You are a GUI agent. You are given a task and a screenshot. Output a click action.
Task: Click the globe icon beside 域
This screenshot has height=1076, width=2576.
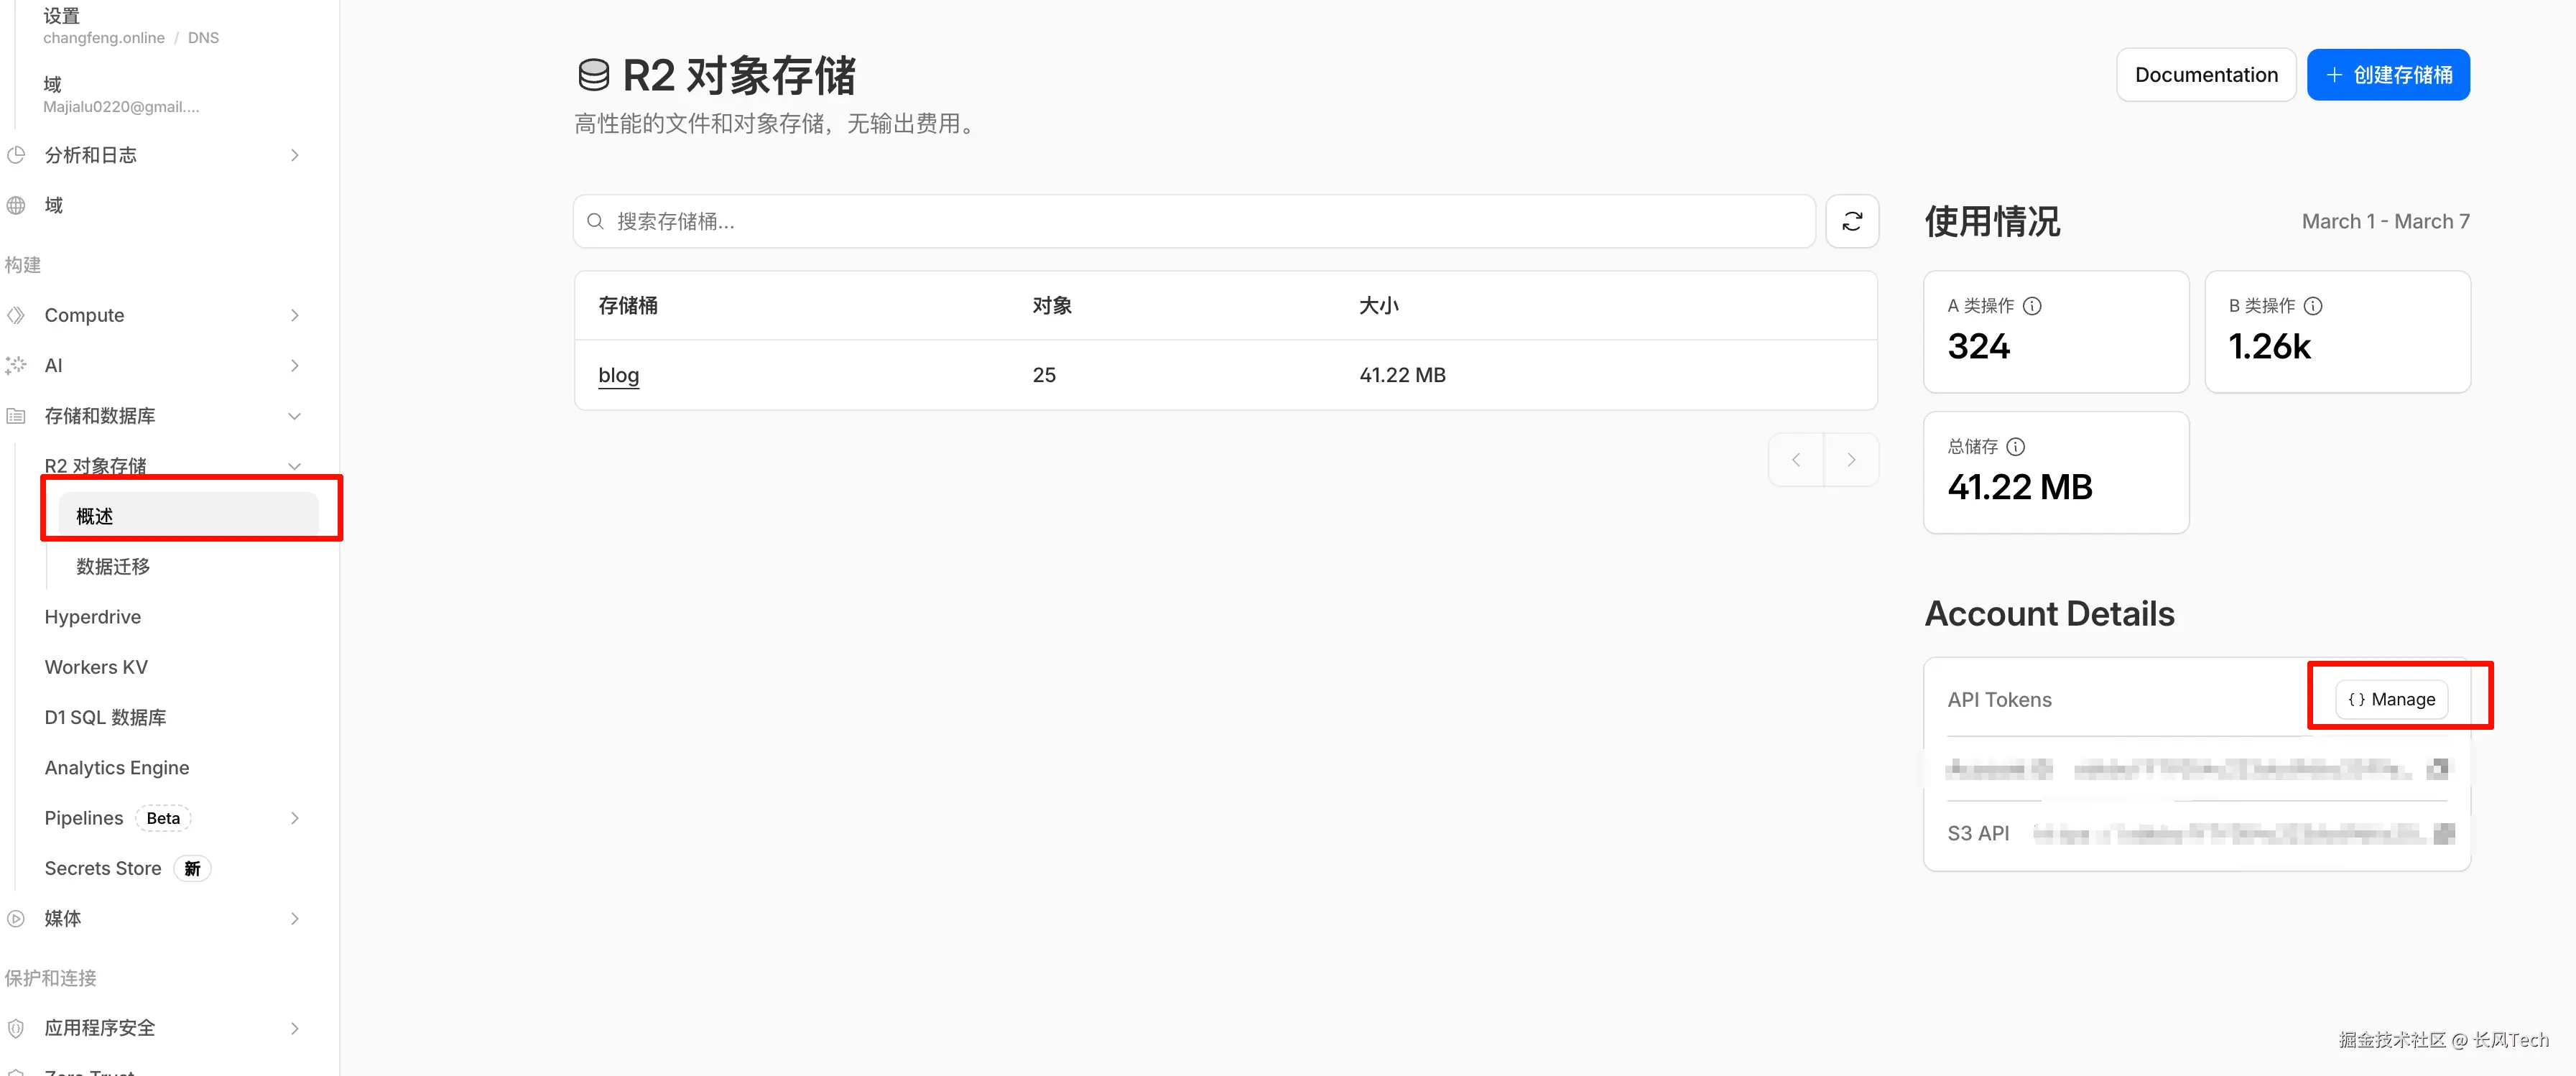coord(16,205)
